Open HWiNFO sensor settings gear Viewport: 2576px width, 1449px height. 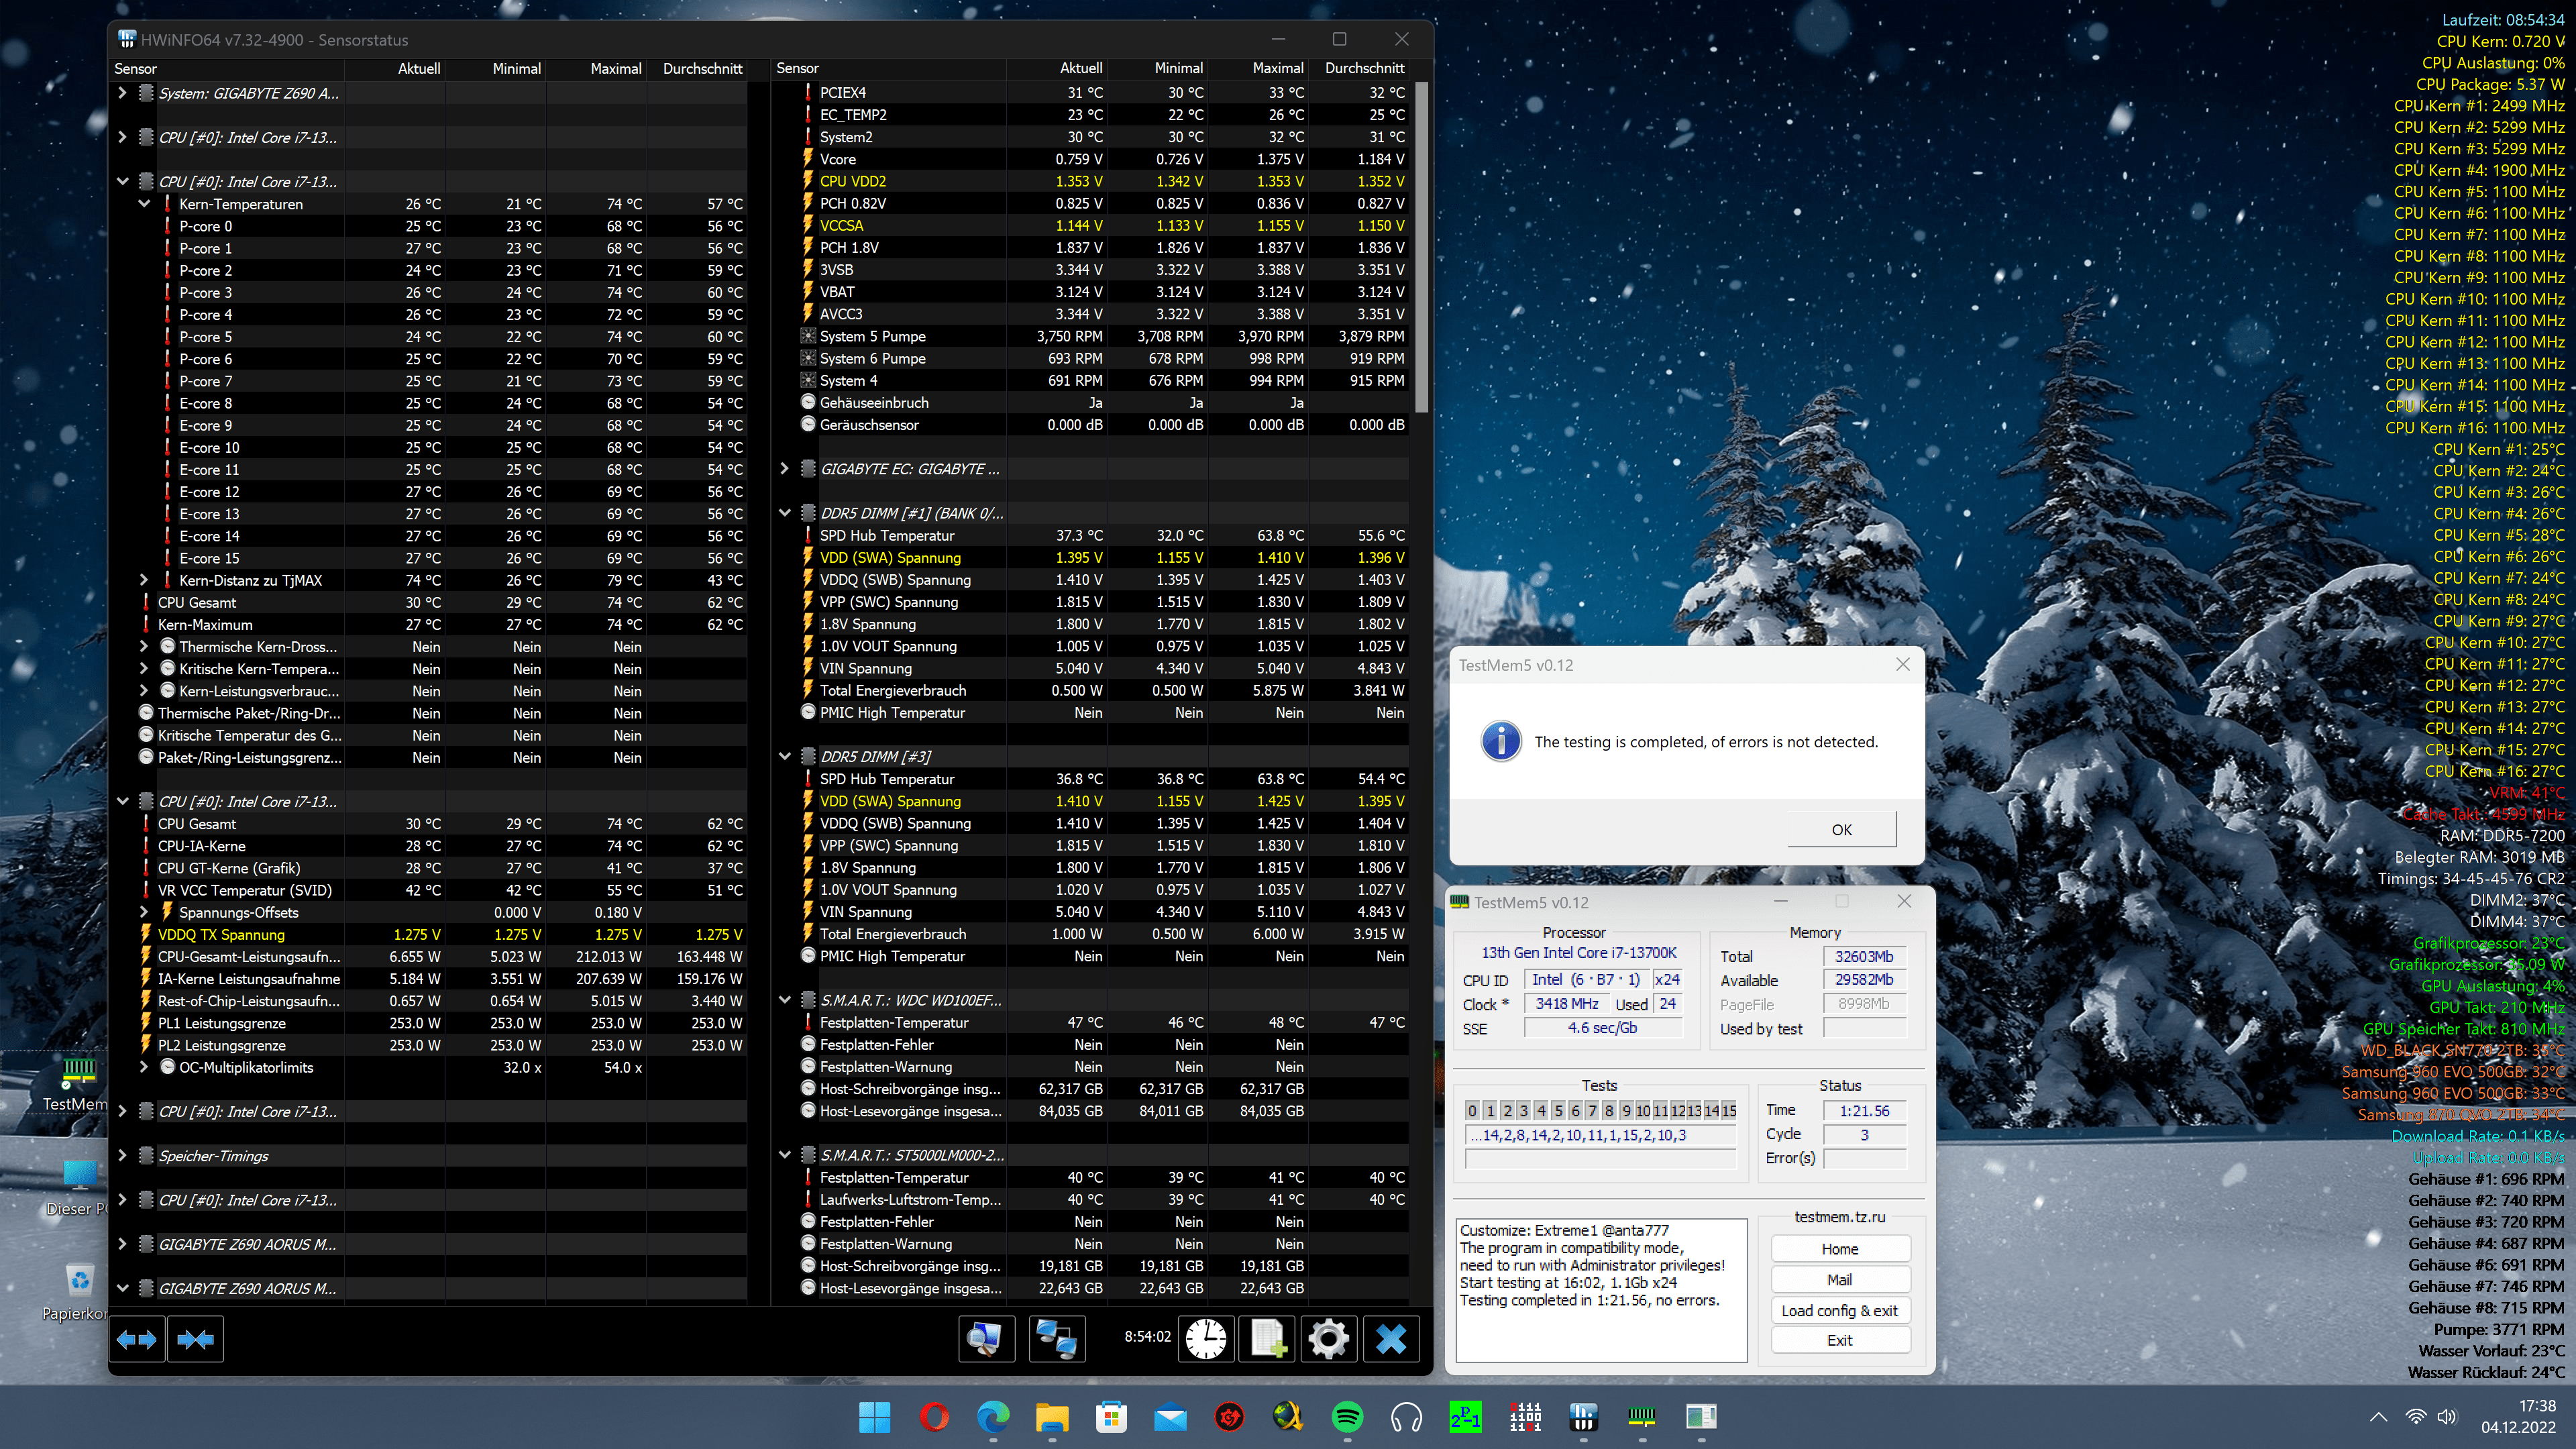point(1328,1339)
